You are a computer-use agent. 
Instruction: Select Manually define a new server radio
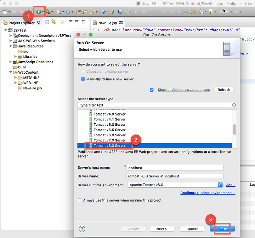83,79
